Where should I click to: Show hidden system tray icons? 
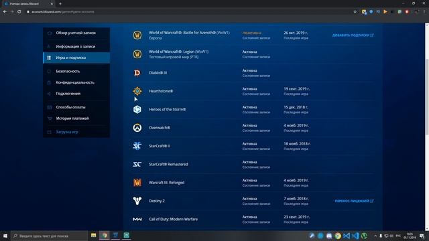[x=375, y=236]
